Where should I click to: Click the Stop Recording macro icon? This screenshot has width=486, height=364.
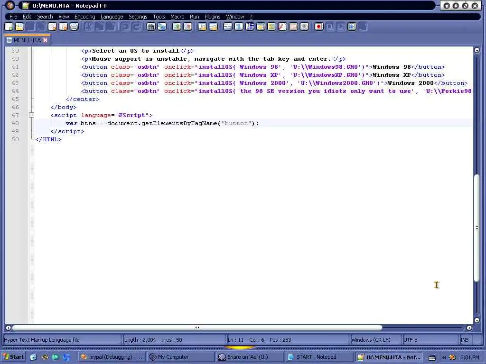click(330, 27)
